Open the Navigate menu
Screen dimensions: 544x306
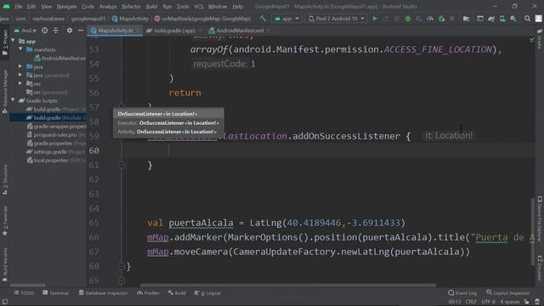click(66, 6)
